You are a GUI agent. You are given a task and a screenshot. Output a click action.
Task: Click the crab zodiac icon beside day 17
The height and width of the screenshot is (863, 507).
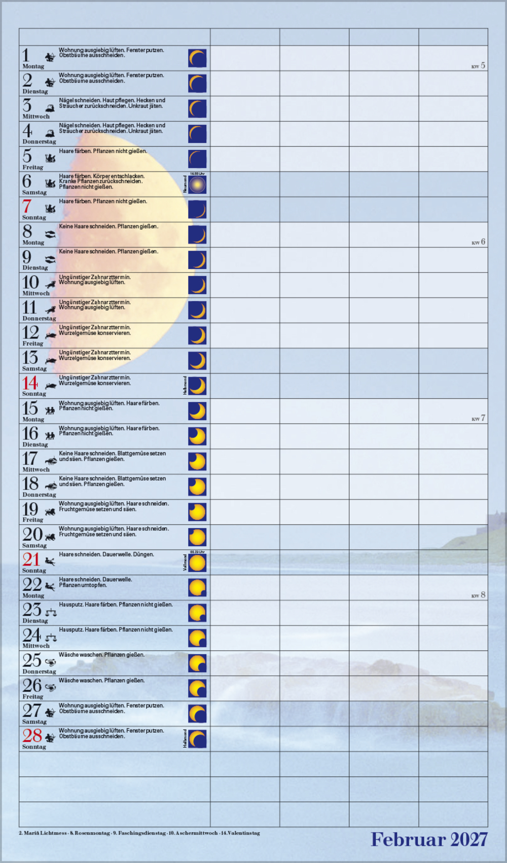[x=51, y=461]
